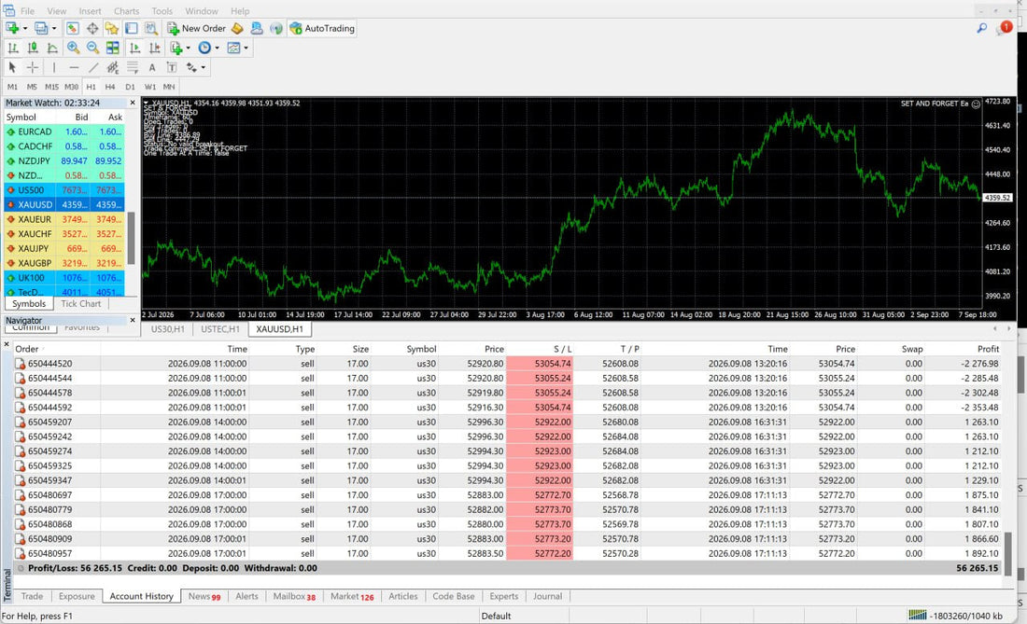Expand the new chart dropdown arrow
Viewport: 1027px width, 624px height.
pos(25,29)
